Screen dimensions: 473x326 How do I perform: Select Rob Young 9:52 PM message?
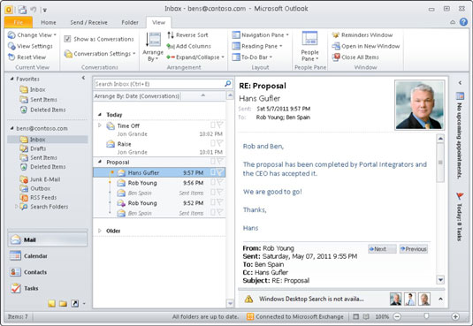click(159, 203)
